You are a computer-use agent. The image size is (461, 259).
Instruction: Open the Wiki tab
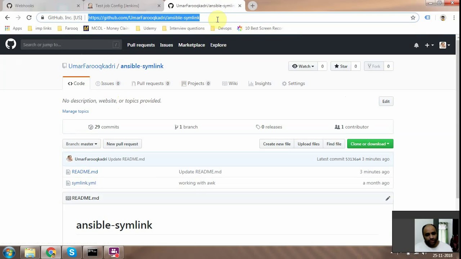pos(230,83)
